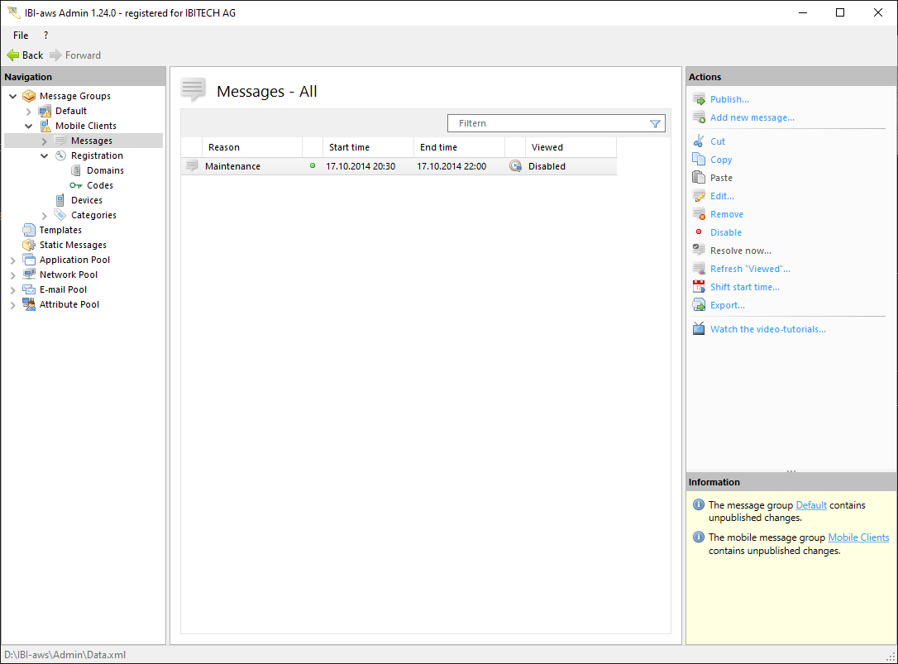The height and width of the screenshot is (664, 898).
Task: Click the filter funnel icon
Action: (x=655, y=124)
